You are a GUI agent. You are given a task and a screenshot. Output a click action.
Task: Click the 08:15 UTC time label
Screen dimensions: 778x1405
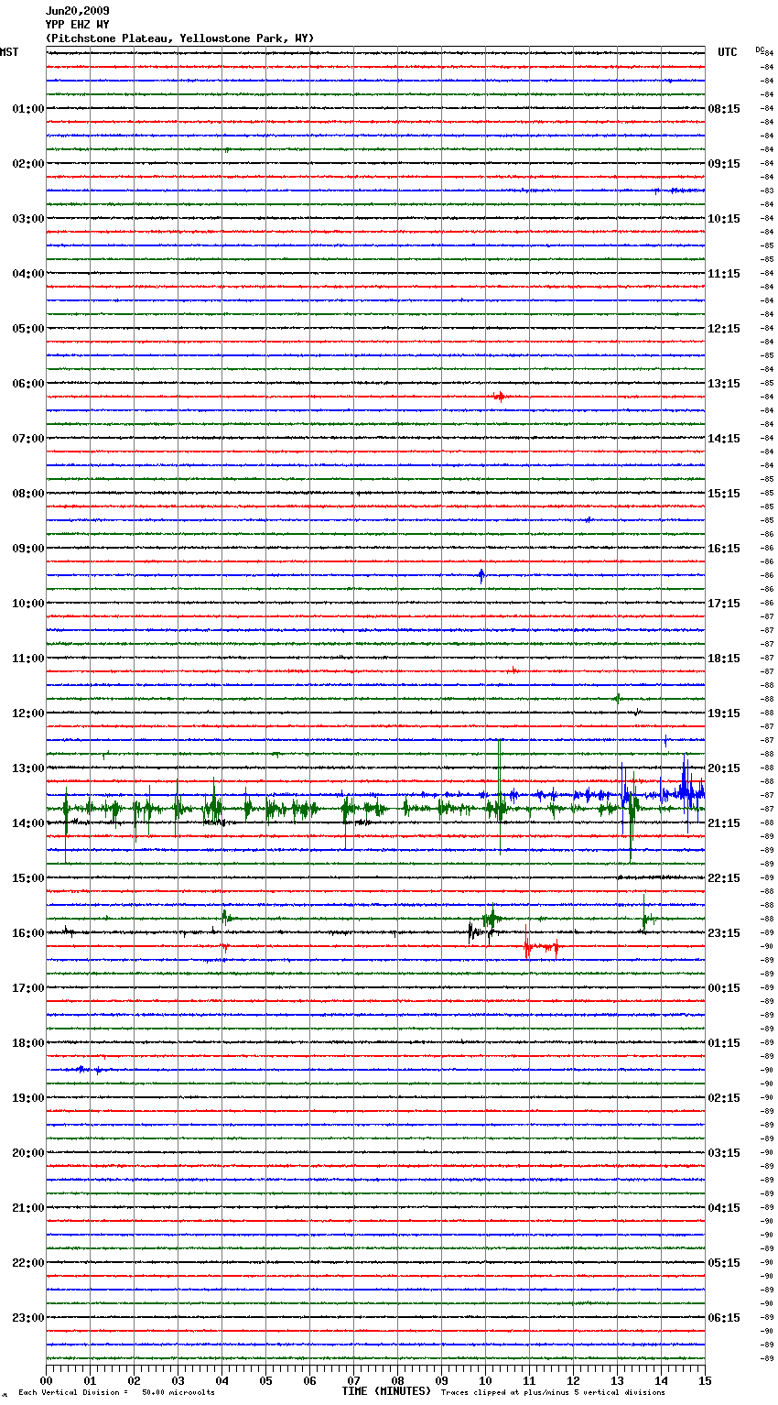pyautogui.click(x=724, y=109)
